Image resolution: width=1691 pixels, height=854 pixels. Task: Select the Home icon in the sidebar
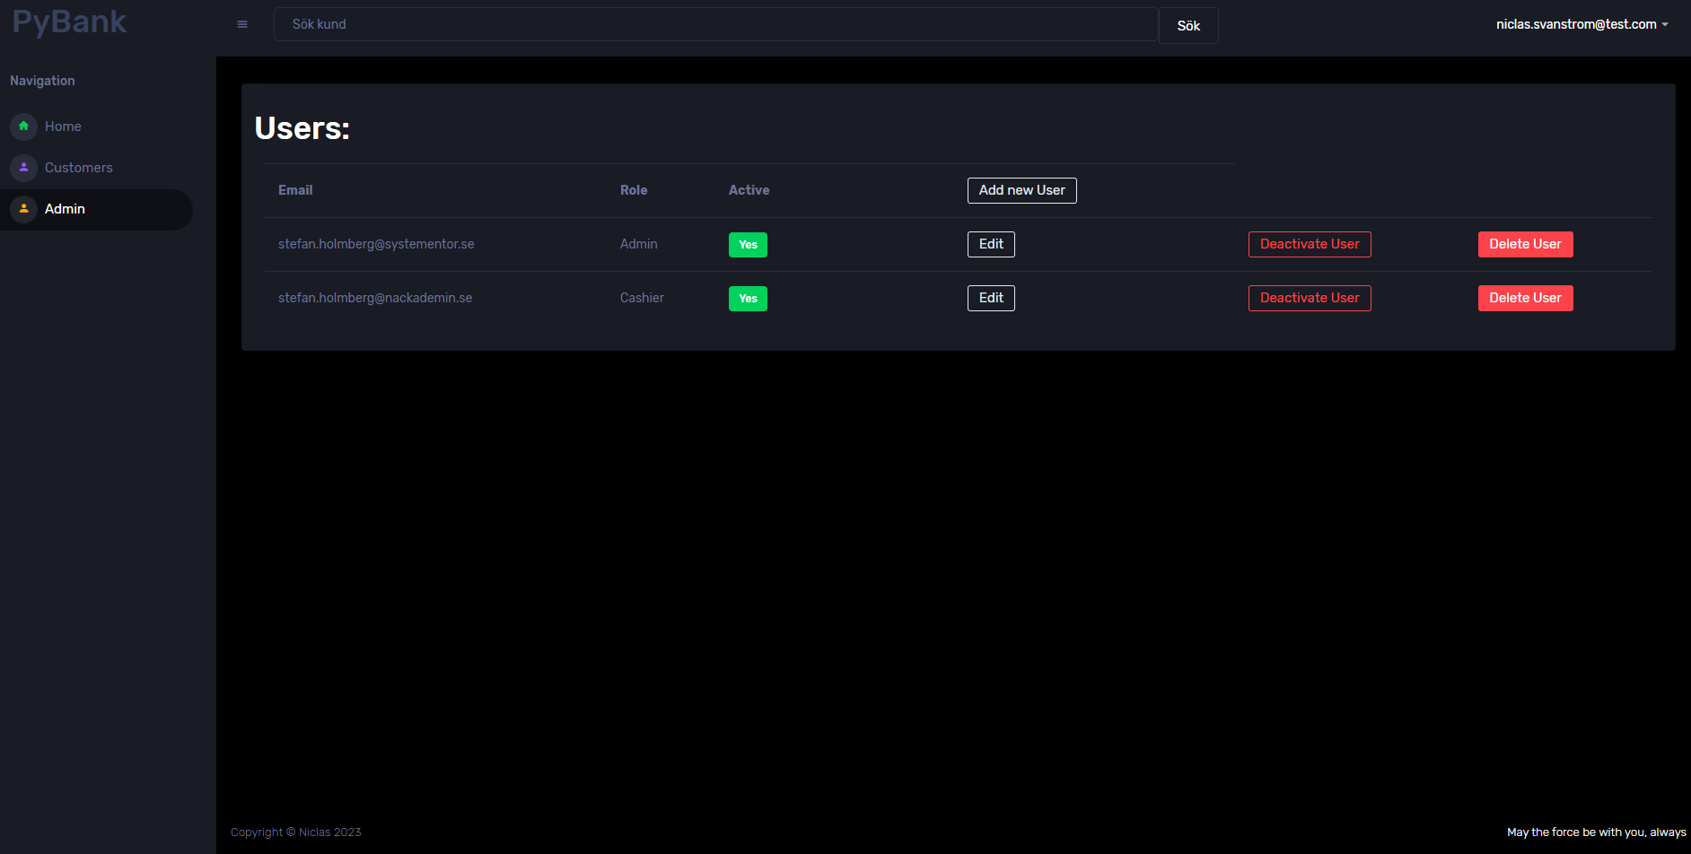click(x=22, y=126)
